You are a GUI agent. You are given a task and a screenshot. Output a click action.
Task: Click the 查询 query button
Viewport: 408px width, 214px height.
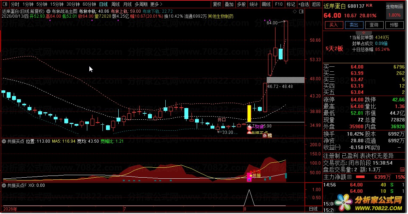tap(374, 25)
